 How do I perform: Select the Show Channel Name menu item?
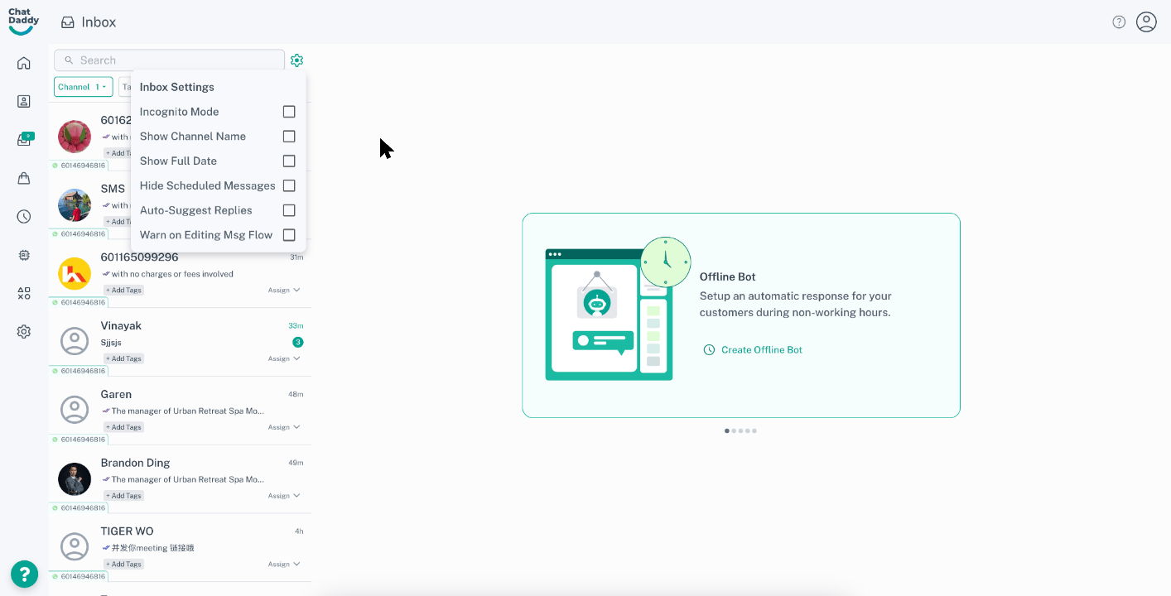pyautogui.click(x=193, y=137)
